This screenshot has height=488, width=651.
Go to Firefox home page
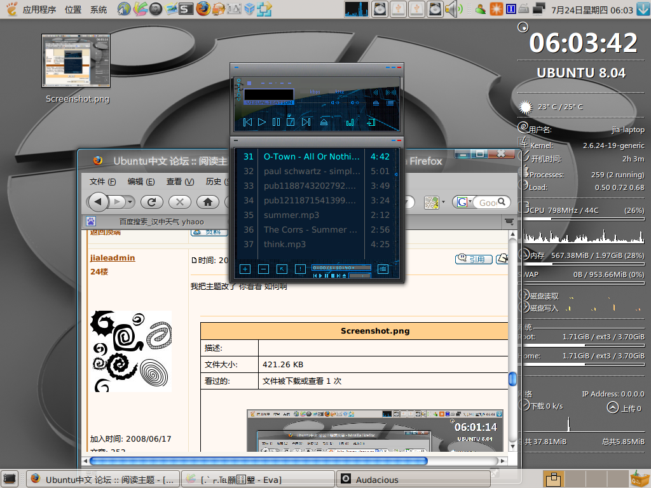[x=208, y=202]
